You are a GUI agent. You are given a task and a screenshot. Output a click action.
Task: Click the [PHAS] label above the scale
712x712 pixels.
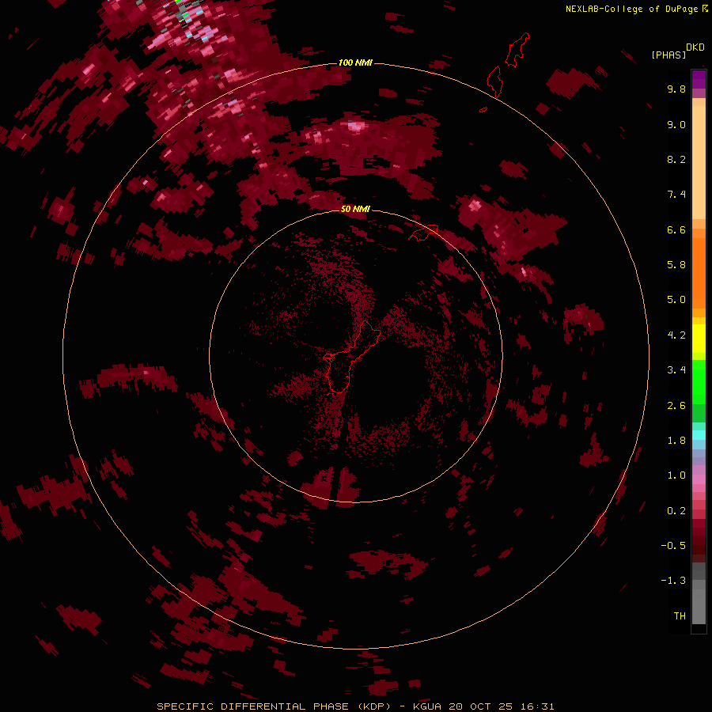[668, 55]
